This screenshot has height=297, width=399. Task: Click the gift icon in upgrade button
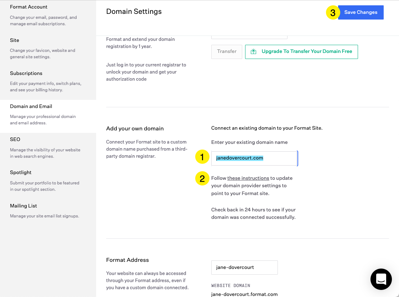(x=253, y=52)
